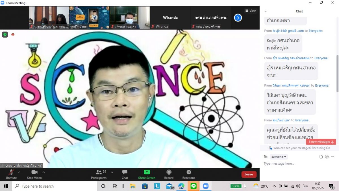339x191 pixels.
Task: Click the Share Screen icon
Action: [147, 172]
